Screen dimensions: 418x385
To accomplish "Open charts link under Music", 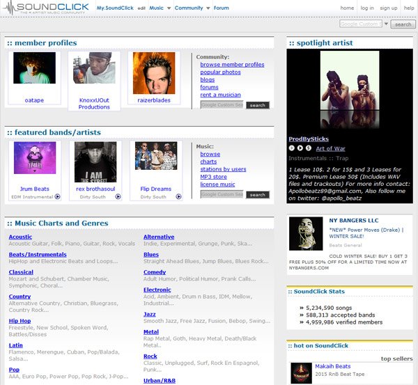I will 208,162.
